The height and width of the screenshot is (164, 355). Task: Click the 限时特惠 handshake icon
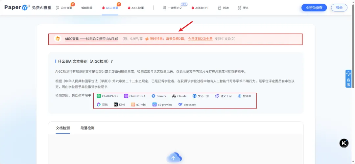(x=147, y=39)
